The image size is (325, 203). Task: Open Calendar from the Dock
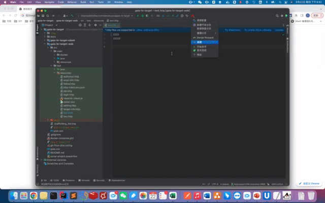point(153,195)
